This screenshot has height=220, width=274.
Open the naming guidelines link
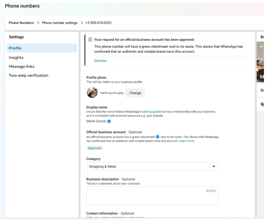coord(154,112)
